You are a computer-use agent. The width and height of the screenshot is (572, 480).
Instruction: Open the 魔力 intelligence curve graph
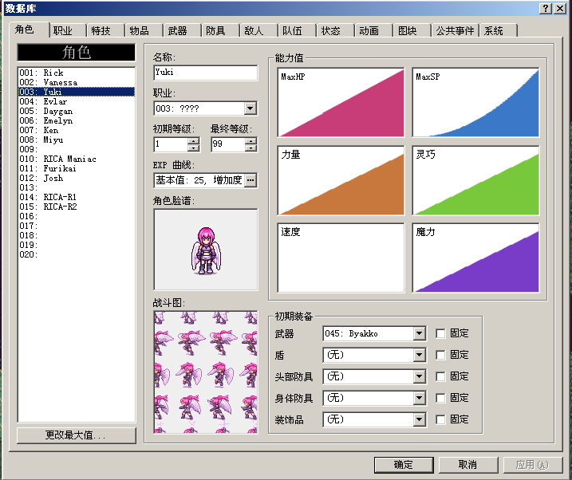[x=475, y=258]
